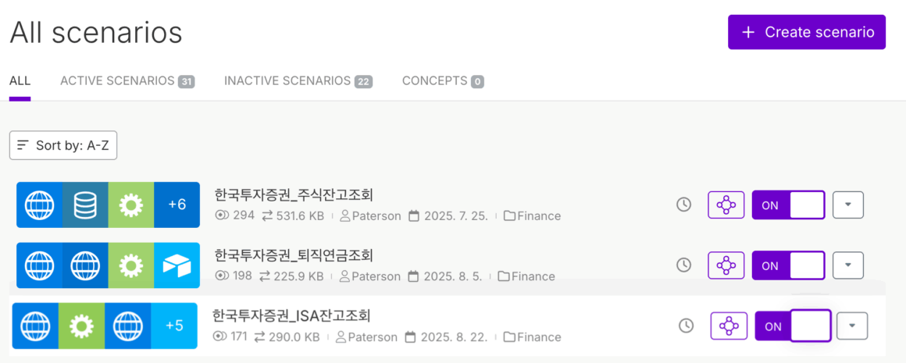Image resolution: width=906 pixels, height=363 pixels.
Task: Click the Airtable module icon in 퇴직연금조회
Action: [x=177, y=265]
